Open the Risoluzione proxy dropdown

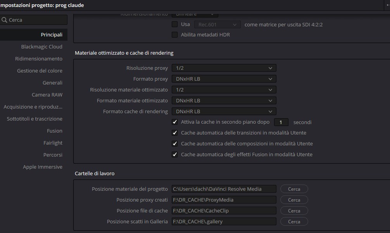[x=224, y=68]
